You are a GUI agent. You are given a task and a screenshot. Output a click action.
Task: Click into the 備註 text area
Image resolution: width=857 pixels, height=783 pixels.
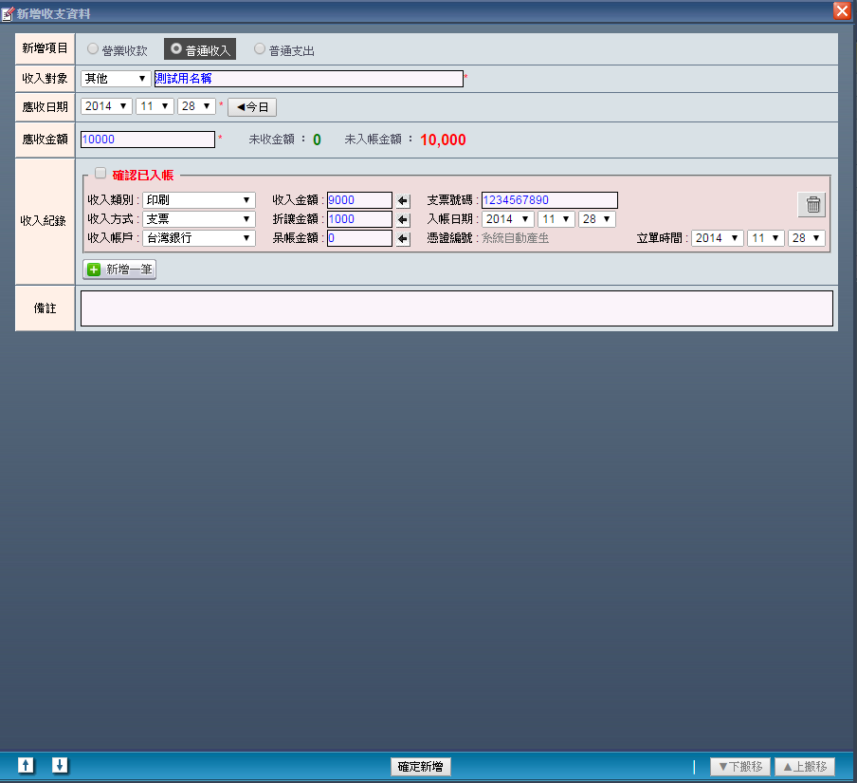point(456,308)
